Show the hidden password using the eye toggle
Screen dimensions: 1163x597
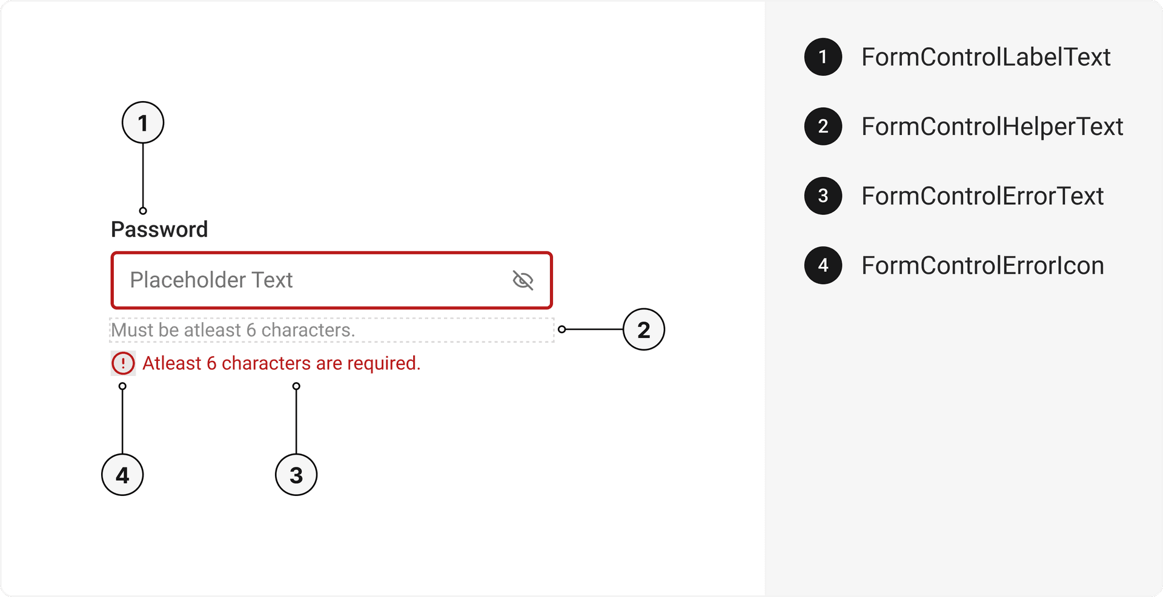point(522,280)
